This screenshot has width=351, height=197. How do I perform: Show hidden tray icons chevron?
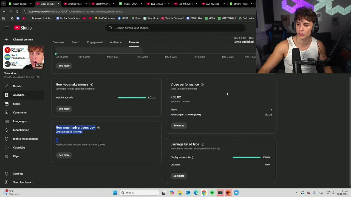(296, 193)
